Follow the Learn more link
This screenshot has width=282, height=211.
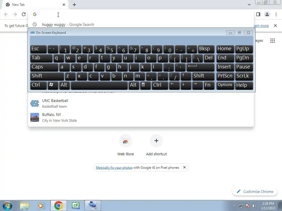[x=261, y=26]
